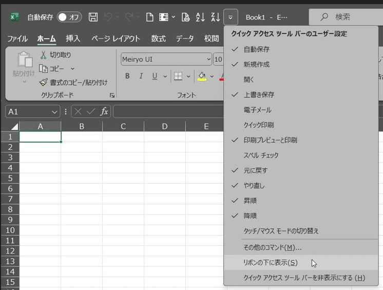The width and height of the screenshot is (383, 290).
Task: Click the Select All corner triangle
Action: pos(14,126)
